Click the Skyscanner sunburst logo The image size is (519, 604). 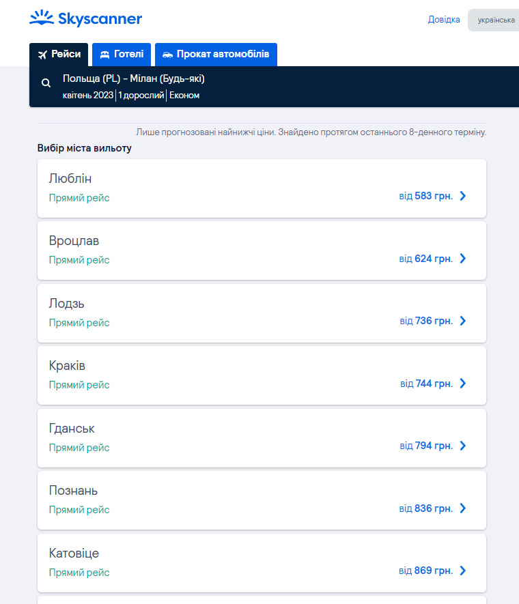click(x=42, y=18)
